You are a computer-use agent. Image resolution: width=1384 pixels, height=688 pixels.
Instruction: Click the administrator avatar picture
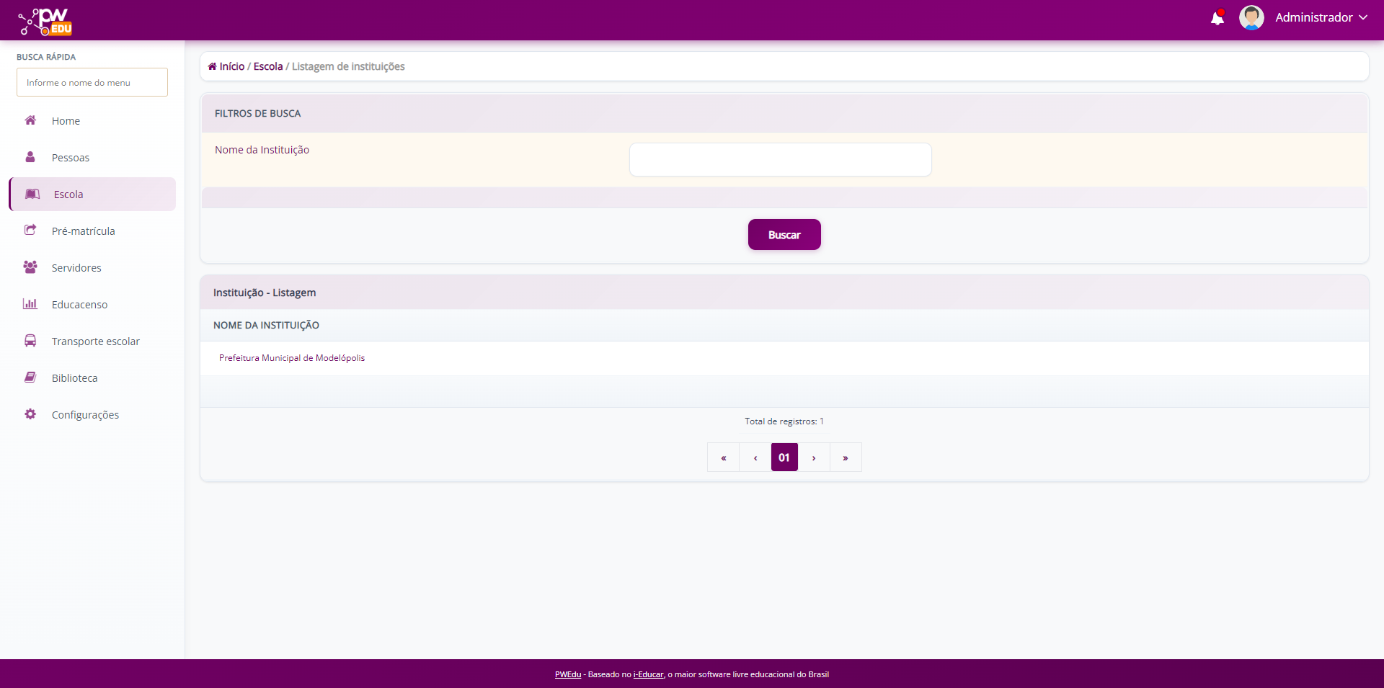coord(1251,18)
